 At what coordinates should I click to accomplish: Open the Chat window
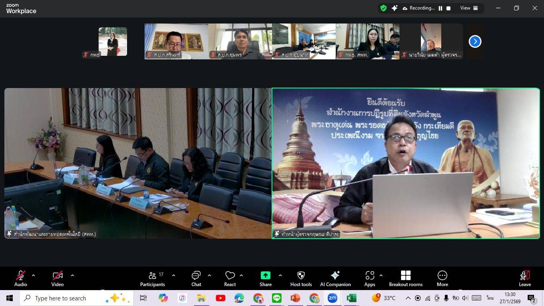(196, 278)
